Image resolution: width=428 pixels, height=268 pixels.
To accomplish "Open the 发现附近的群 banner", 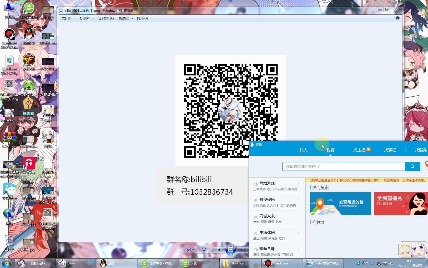I will pos(340,204).
